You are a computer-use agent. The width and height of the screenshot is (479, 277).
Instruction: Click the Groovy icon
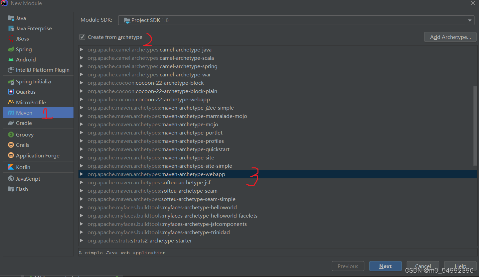[11, 135]
